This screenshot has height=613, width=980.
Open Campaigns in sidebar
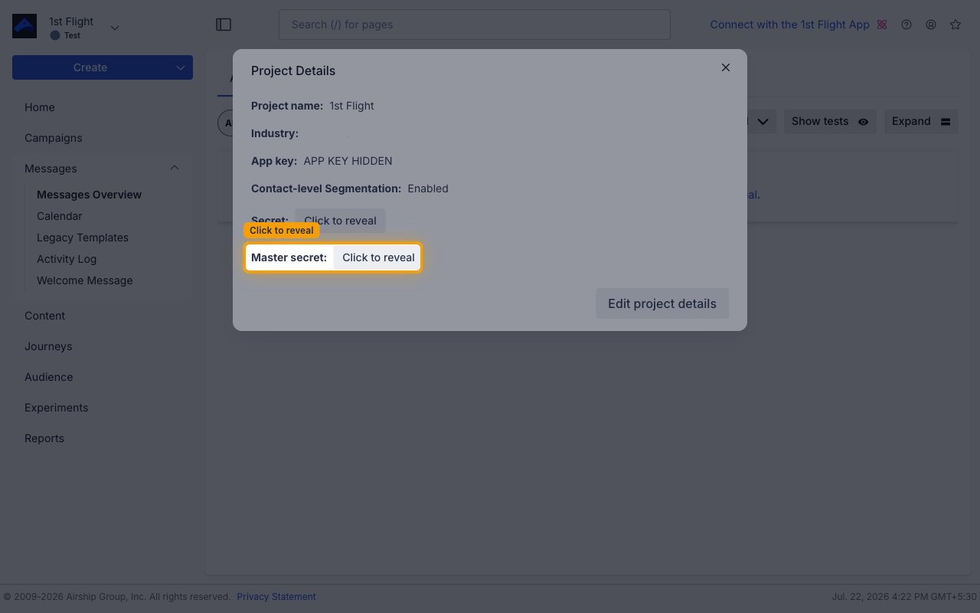53,138
